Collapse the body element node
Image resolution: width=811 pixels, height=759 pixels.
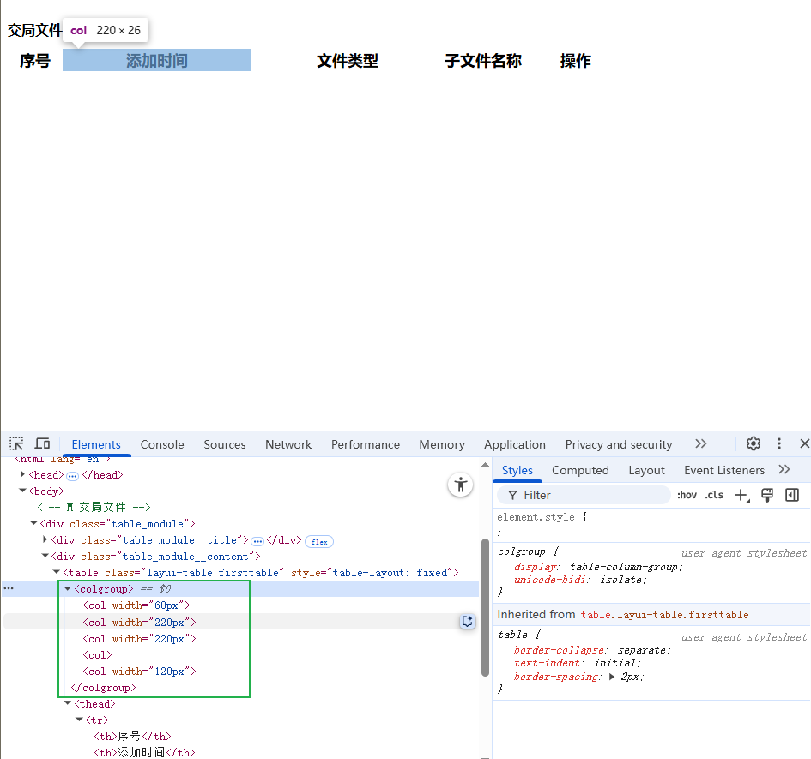coord(22,491)
